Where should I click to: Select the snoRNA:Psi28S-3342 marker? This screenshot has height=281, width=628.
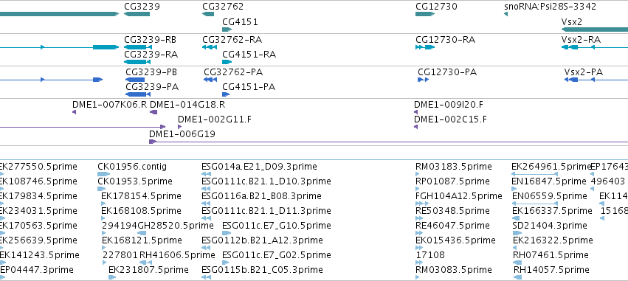pos(505,14)
